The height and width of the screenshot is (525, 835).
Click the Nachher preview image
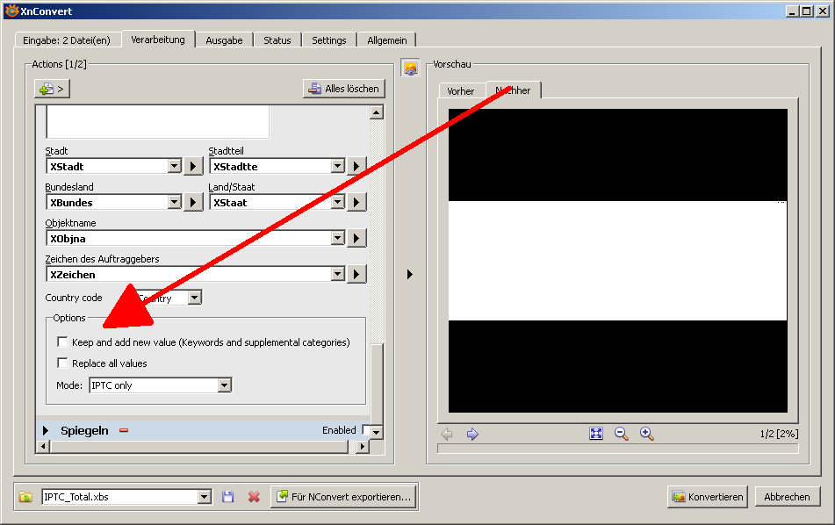618,261
